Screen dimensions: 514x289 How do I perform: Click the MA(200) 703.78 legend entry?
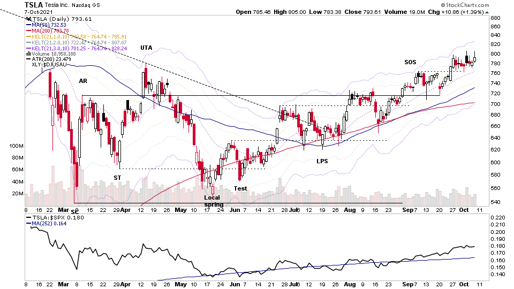coord(48,31)
